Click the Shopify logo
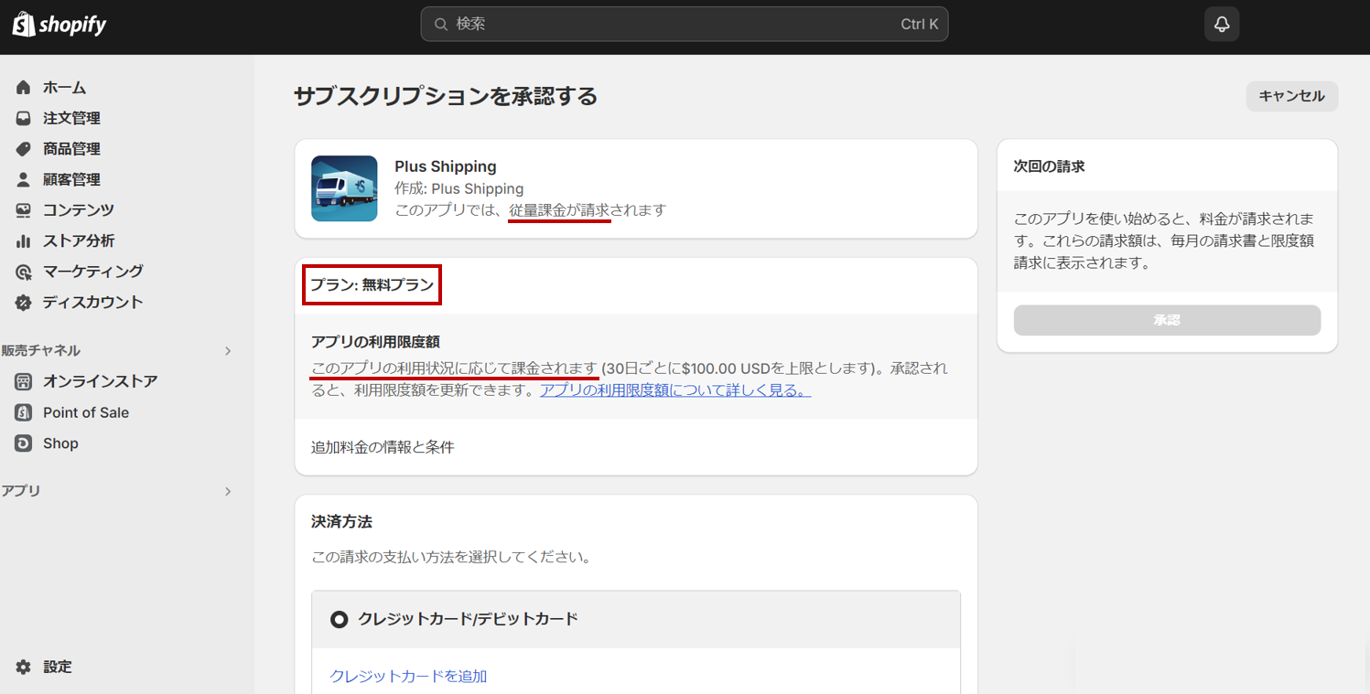The image size is (1370, 694). click(x=59, y=25)
